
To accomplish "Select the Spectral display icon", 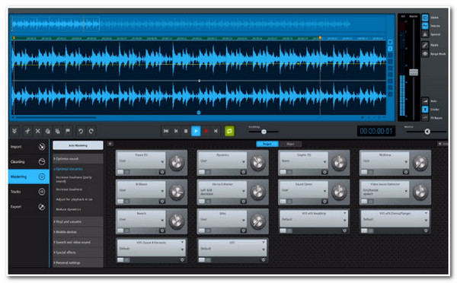I will coord(425,34).
